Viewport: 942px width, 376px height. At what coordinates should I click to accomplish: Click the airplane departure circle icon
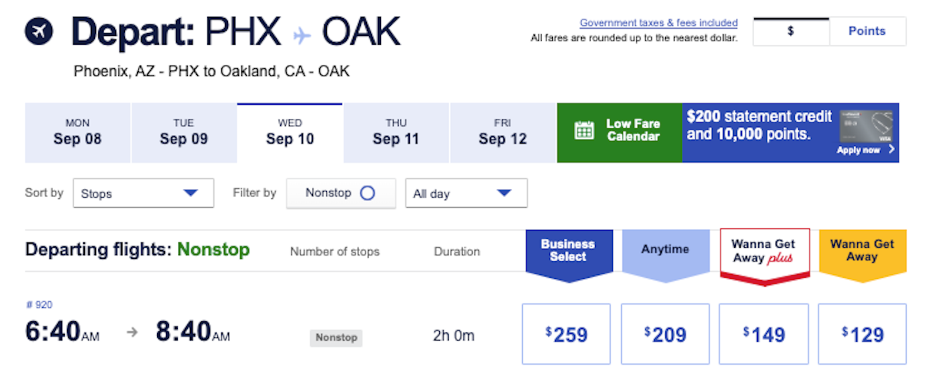pos(39,31)
